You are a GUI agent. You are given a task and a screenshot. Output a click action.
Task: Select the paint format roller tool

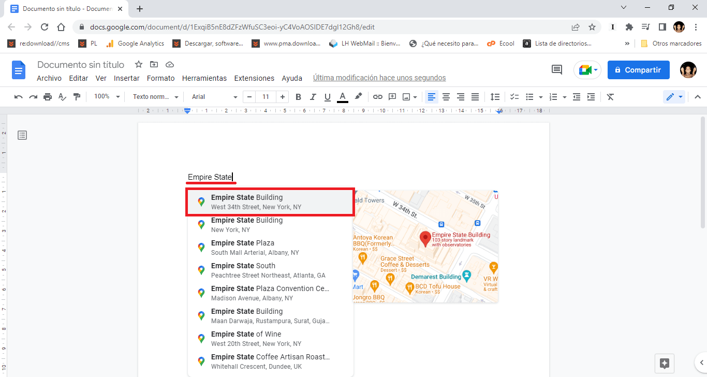click(77, 97)
